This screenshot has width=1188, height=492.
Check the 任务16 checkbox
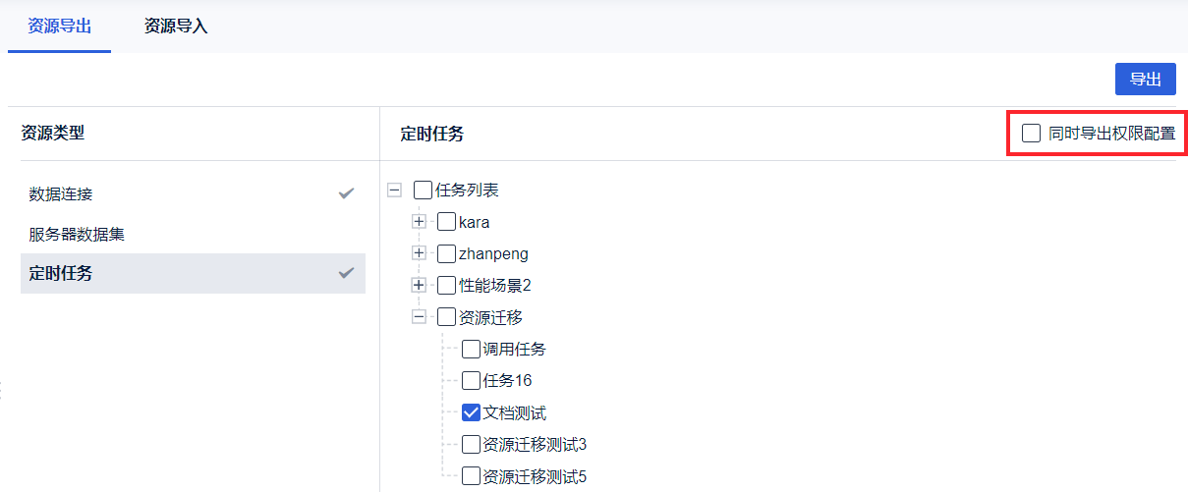(471, 380)
